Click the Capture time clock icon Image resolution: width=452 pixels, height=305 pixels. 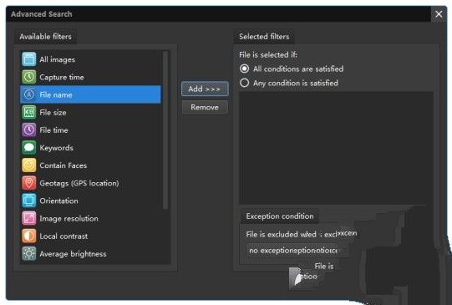[x=29, y=77]
